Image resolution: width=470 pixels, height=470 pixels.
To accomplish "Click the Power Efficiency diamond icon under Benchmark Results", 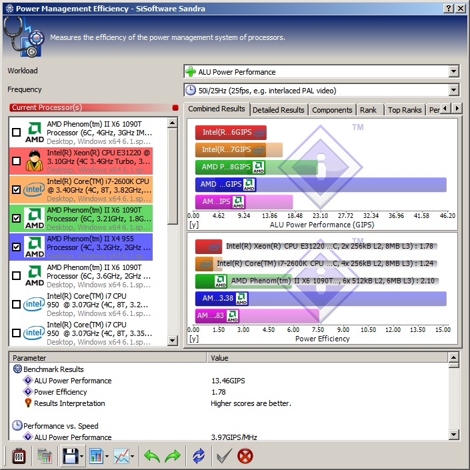I will (28, 391).
